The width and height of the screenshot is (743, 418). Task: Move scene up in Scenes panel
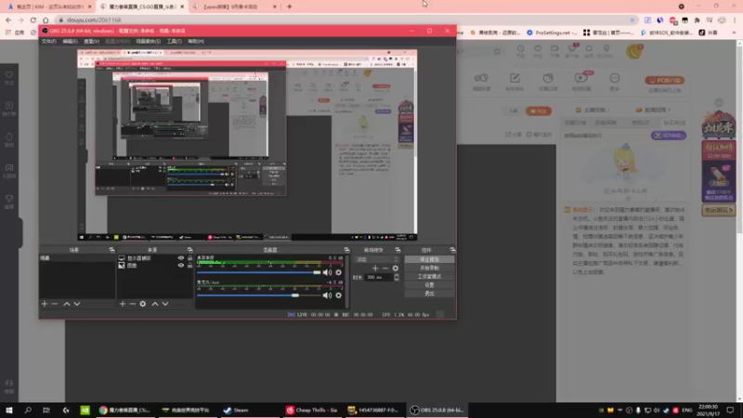tap(67, 304)
